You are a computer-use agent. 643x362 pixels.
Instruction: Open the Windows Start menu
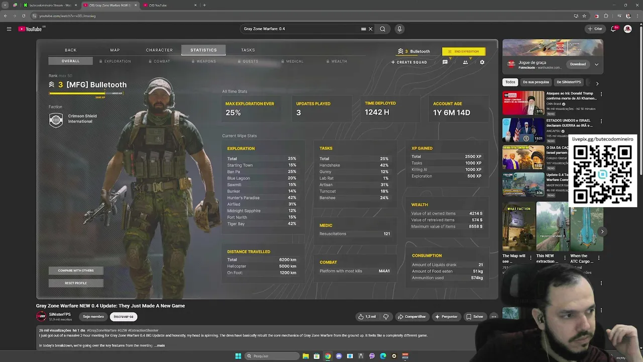(x=238, y=356)
